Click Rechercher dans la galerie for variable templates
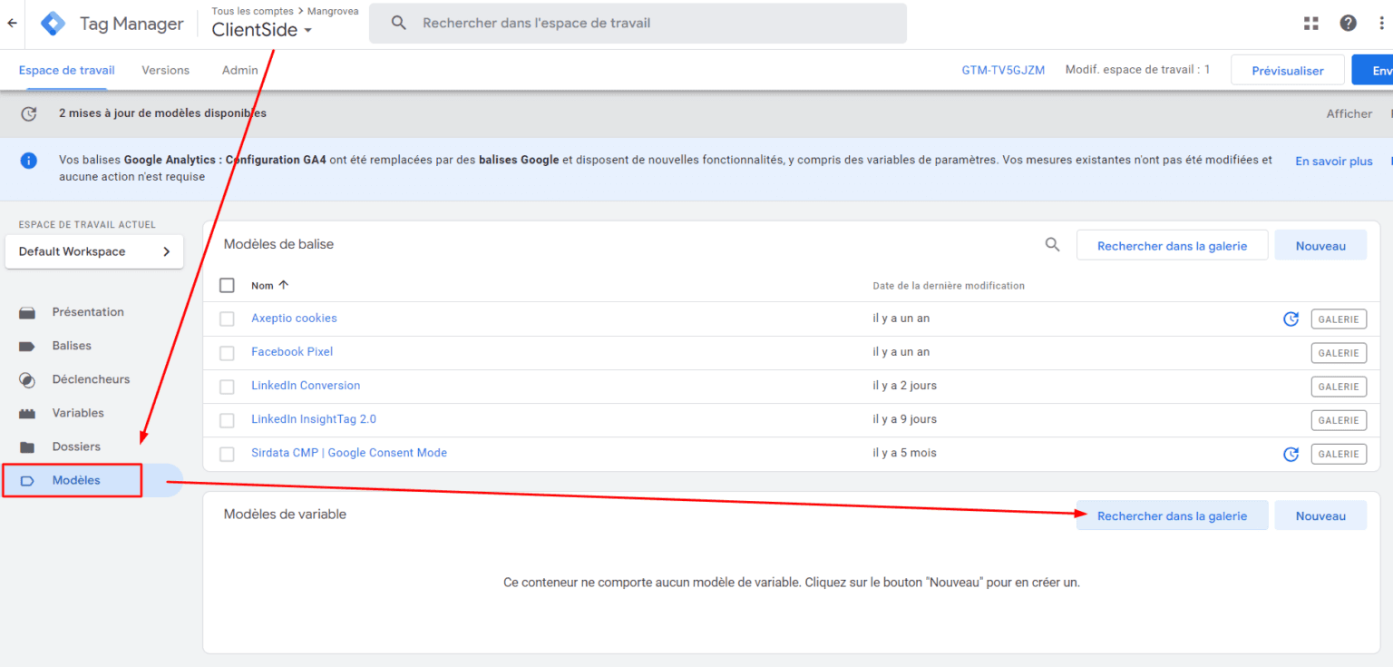Image resolution: width=1393 pixels, height=667 pixels. click(x=1172, y=515)
